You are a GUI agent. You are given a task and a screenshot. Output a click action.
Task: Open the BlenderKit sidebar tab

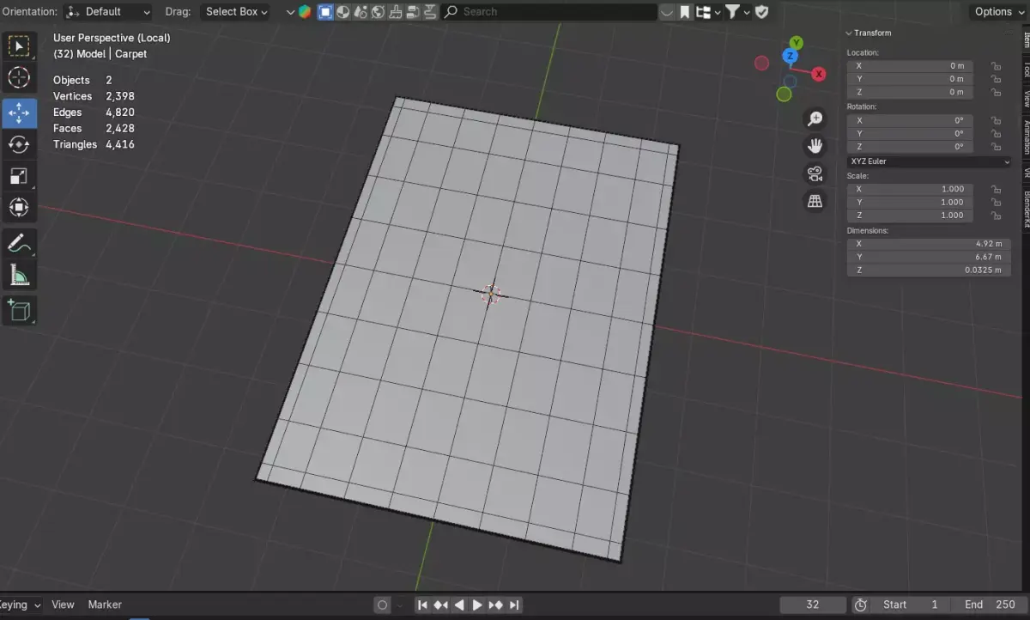[1027, 208]
